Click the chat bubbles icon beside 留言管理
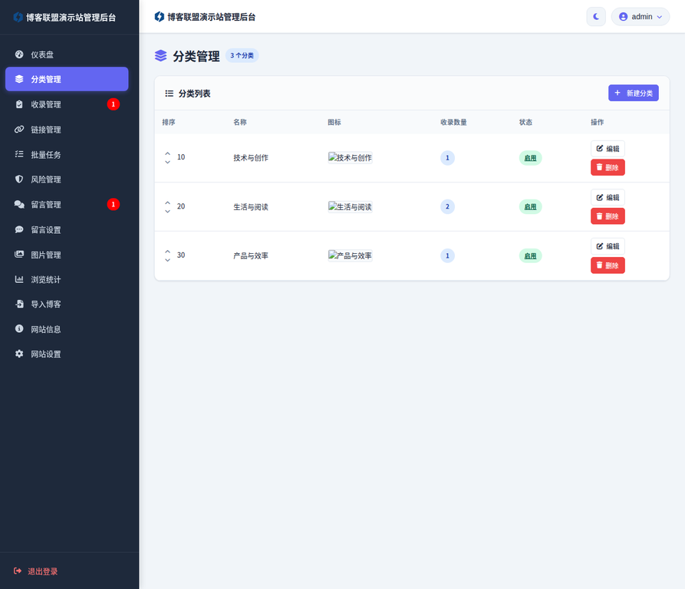This screenshot has height=589, width=685. (x=19, y=204)
